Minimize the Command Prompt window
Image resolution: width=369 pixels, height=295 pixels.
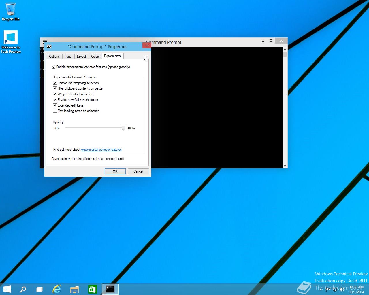click(263, 41)
